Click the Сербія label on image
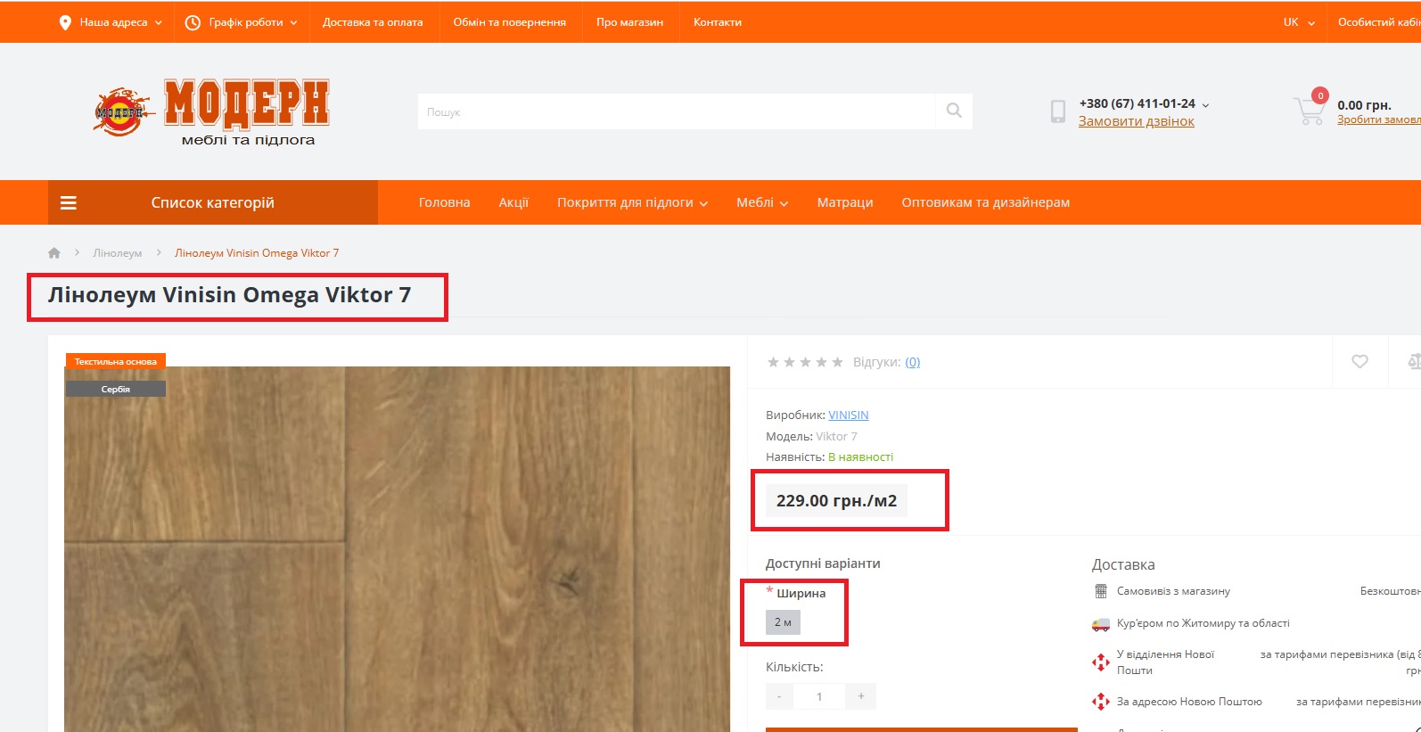This screenshot has width=1421, height=732. (116, 389)
